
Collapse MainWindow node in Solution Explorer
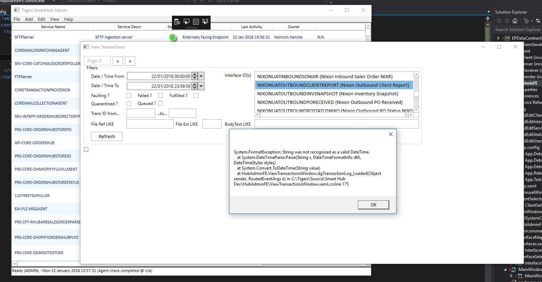click(x=506, y=270)
